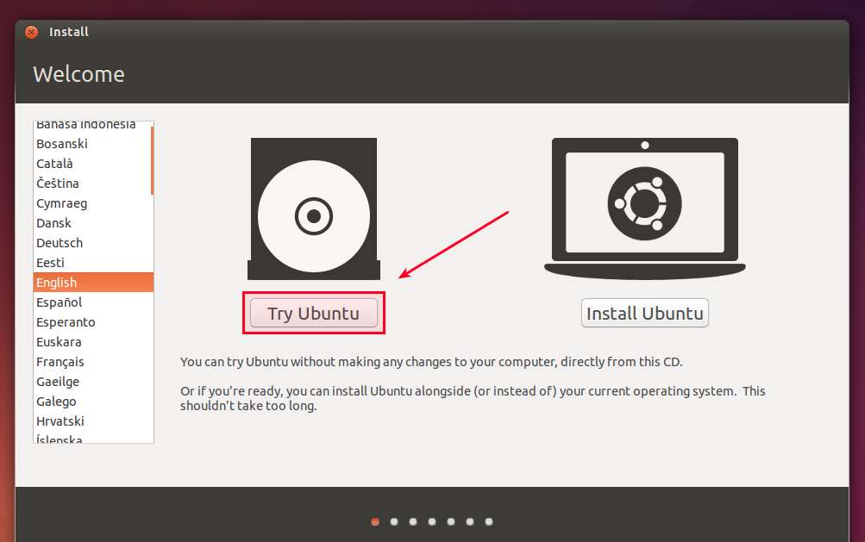Click the laptop with Ubuntu logo icon
This screenshot has width=865, height=542.
[x=645, y=209]
